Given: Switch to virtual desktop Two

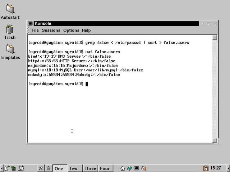Looking at the screenshot, I should [73, 168].
